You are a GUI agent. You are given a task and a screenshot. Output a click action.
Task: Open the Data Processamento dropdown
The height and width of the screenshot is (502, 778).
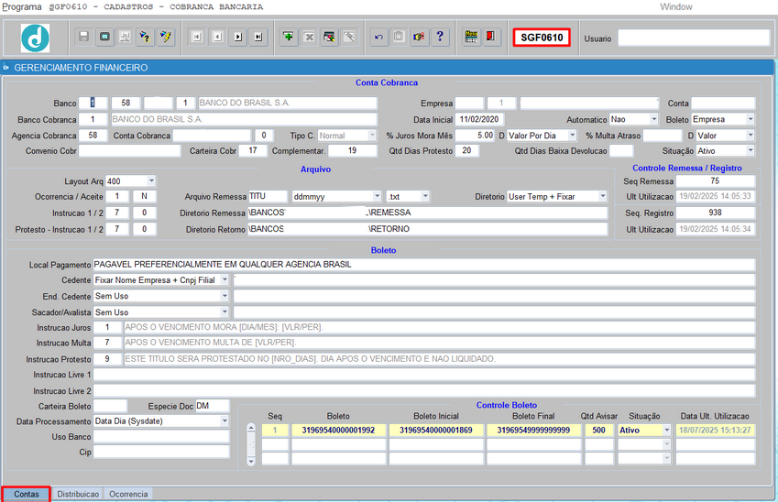coord(225,421)
